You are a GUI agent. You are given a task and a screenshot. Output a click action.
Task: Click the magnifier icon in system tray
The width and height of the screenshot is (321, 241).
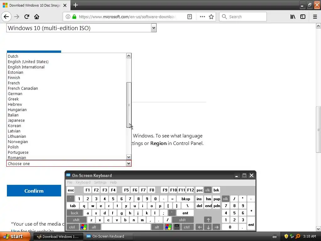pos(298,236)
